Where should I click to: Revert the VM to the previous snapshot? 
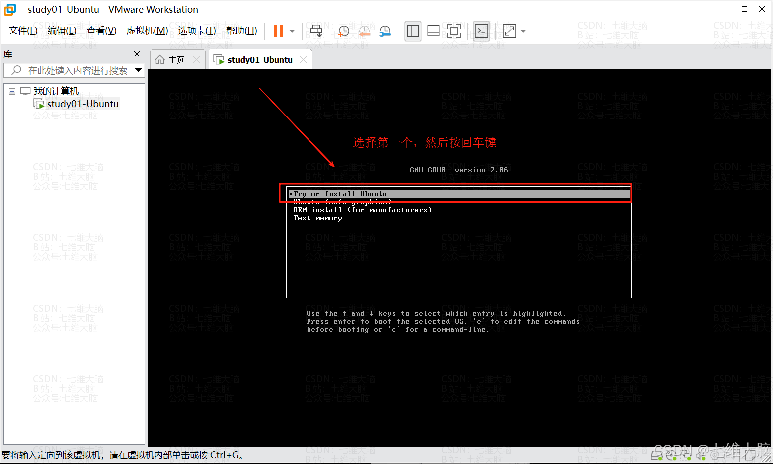tap(364, 31)
